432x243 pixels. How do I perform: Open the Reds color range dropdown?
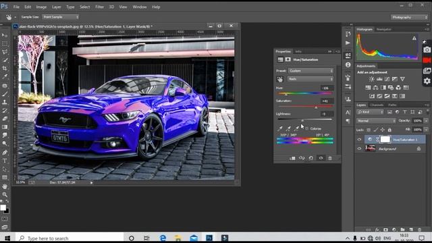coord(310,79)
